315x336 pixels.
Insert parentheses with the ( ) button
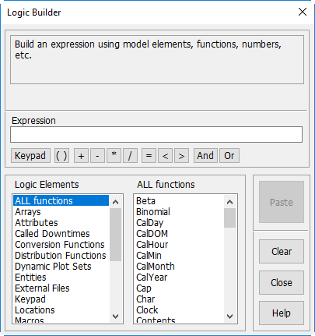(61, 156)
